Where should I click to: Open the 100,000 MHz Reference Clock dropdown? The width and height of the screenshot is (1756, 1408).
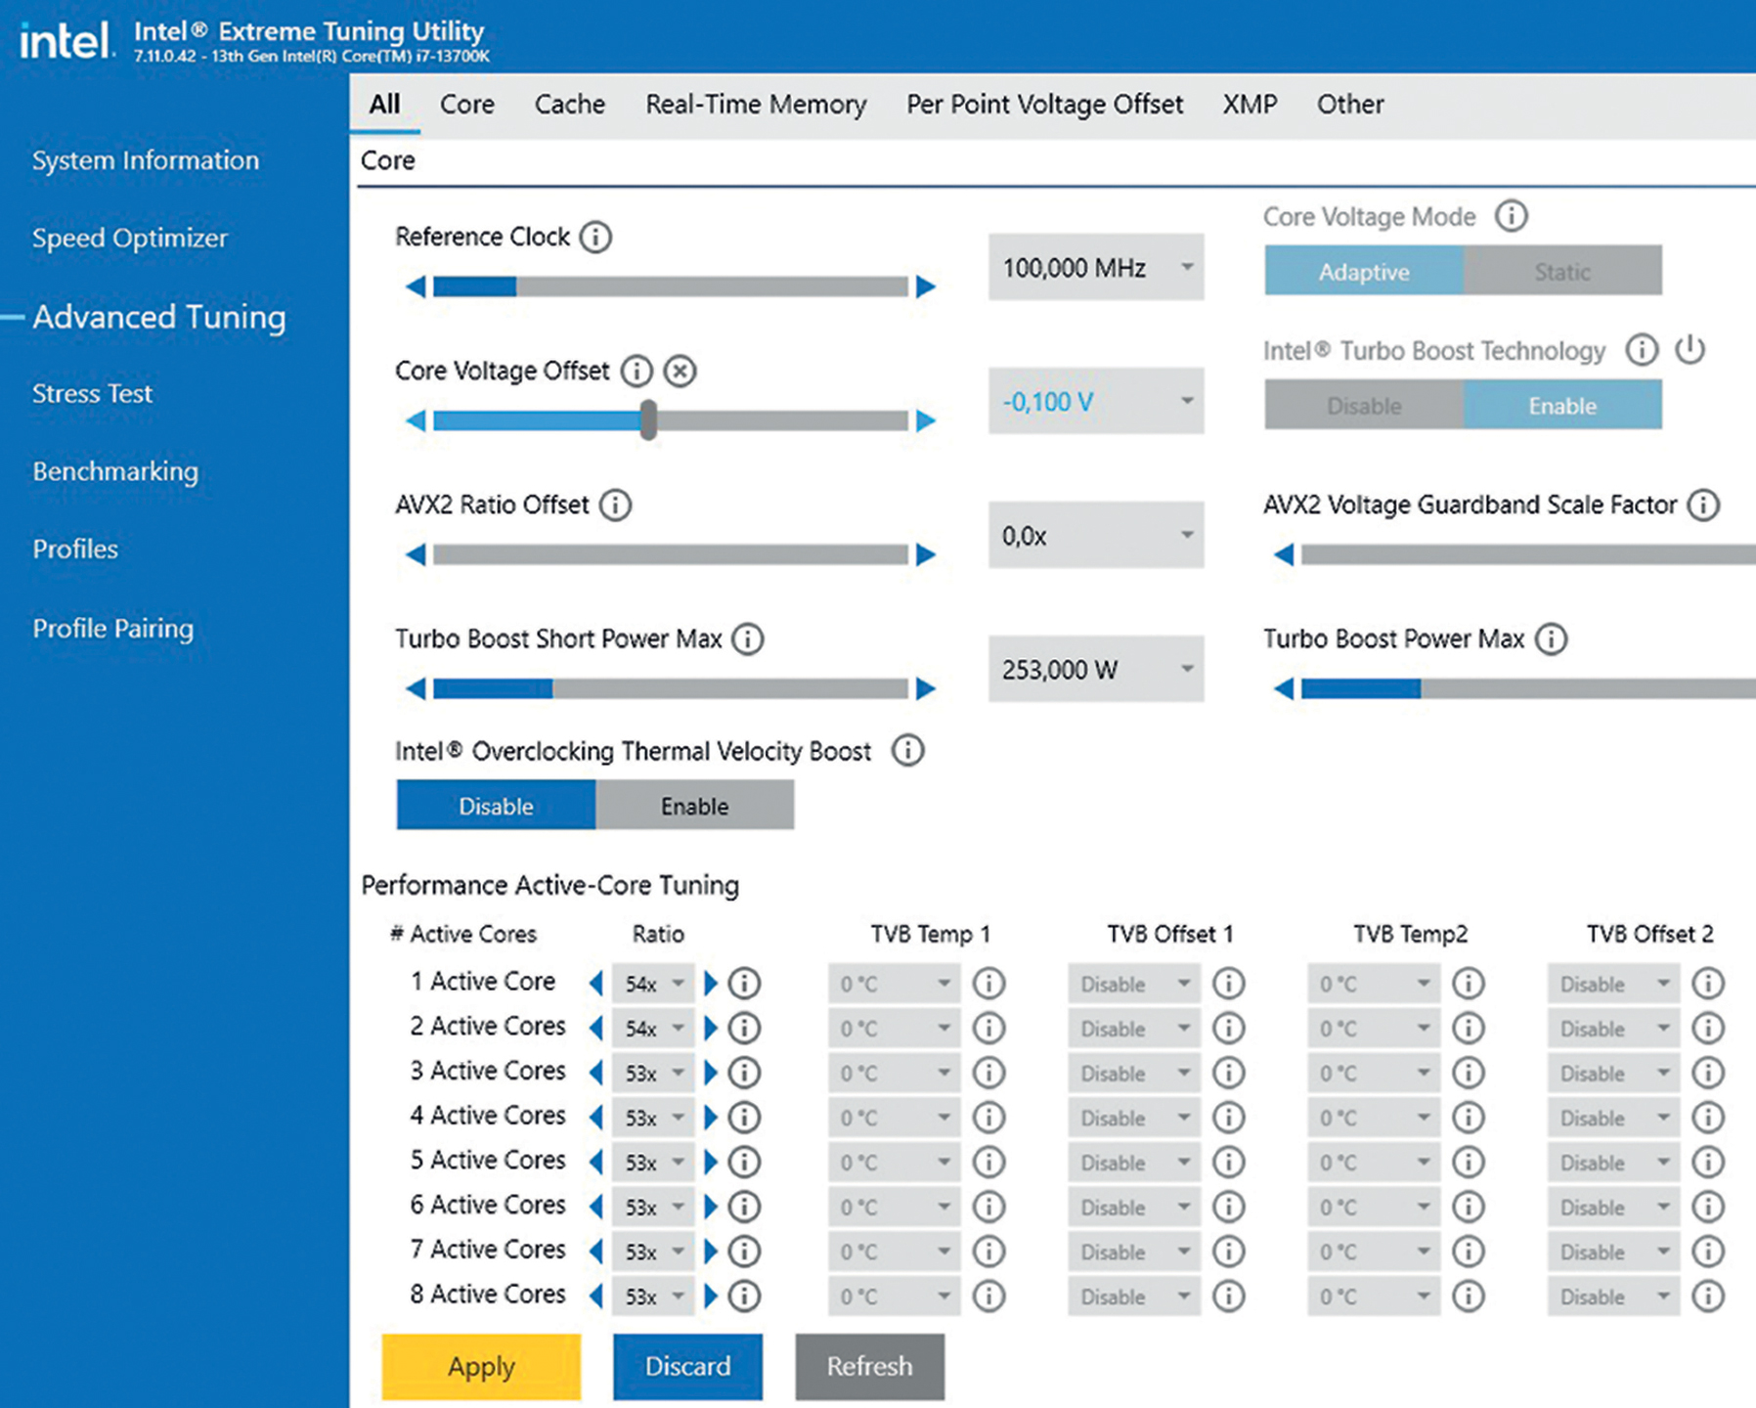[x=1187, y=267]
